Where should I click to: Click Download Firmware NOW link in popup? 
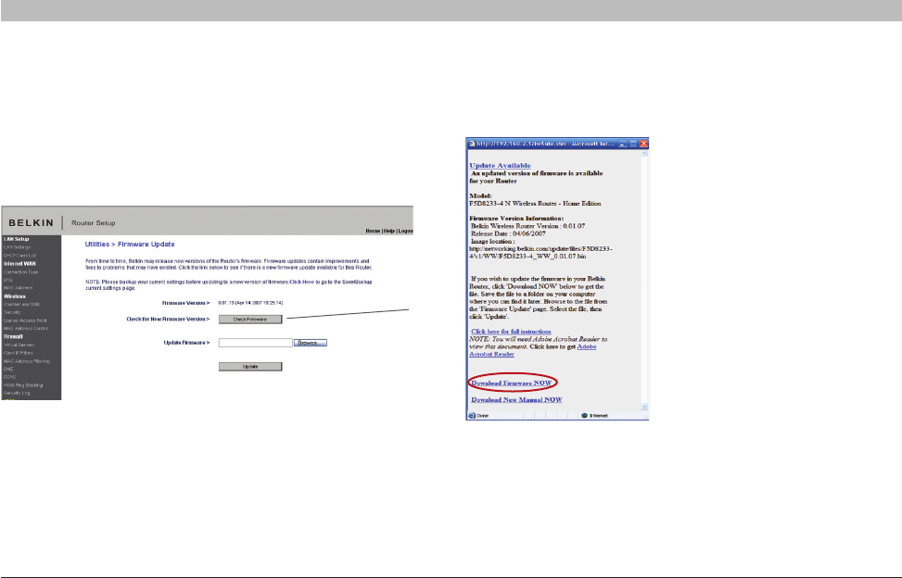(x=512, y=383)
